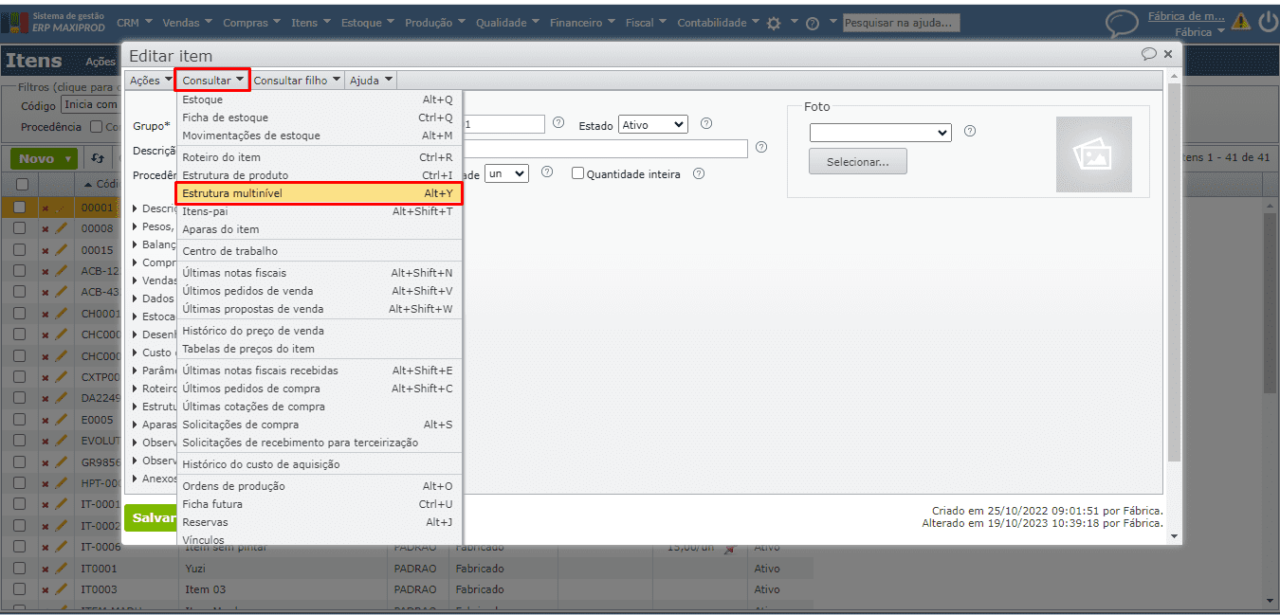Click the help icon next to Estado dropdown

point(706,123)
